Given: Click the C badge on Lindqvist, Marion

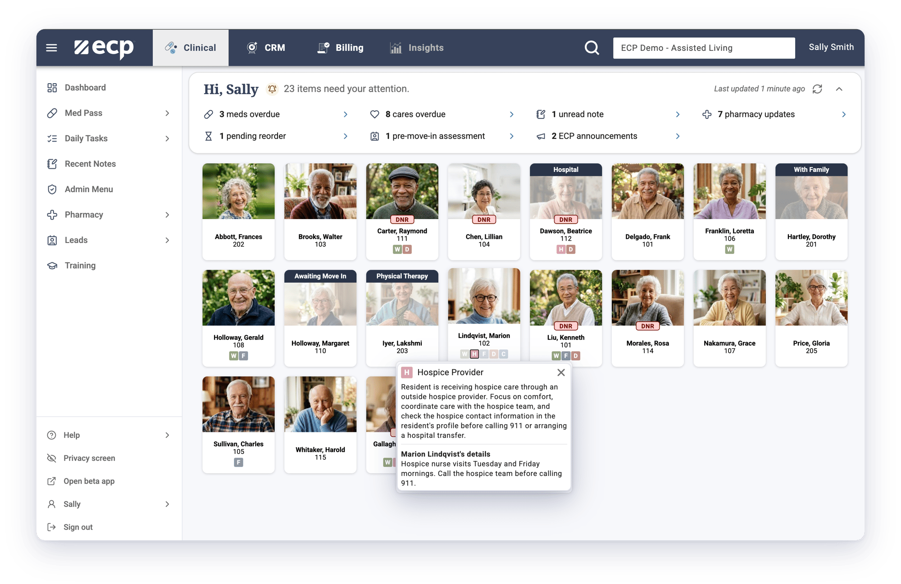Looking at the screenshot, I should click(x=503, y=354).
